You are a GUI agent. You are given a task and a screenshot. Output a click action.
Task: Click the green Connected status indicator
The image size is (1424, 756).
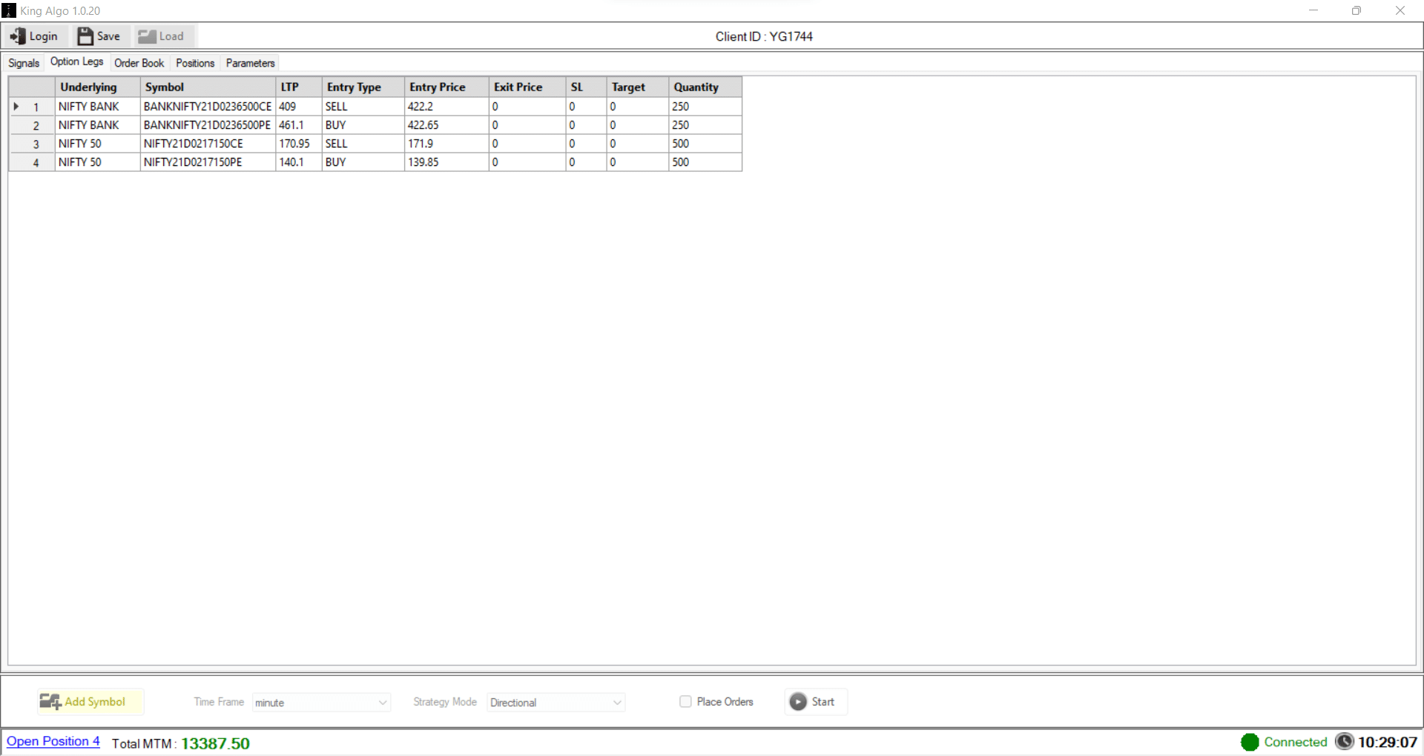click(x=1250, y=742)
